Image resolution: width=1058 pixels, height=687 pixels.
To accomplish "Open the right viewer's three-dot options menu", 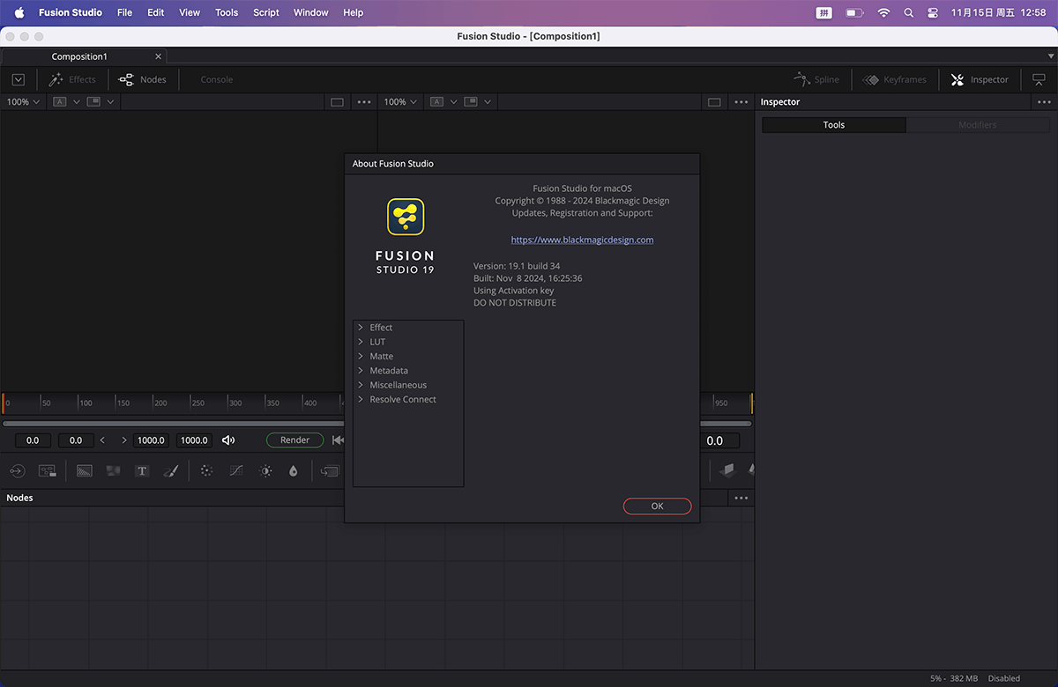I will click(741, 102).
